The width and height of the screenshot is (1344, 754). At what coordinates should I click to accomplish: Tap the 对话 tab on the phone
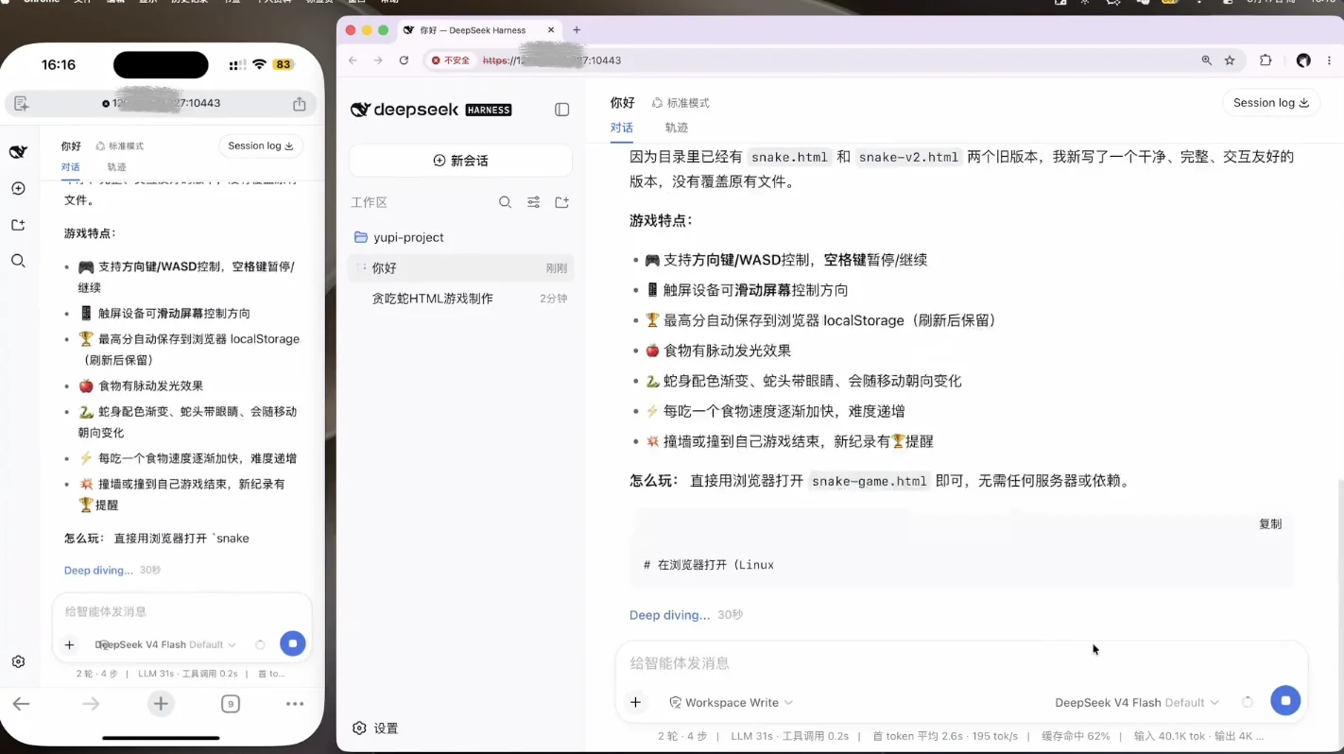[71, 167]
